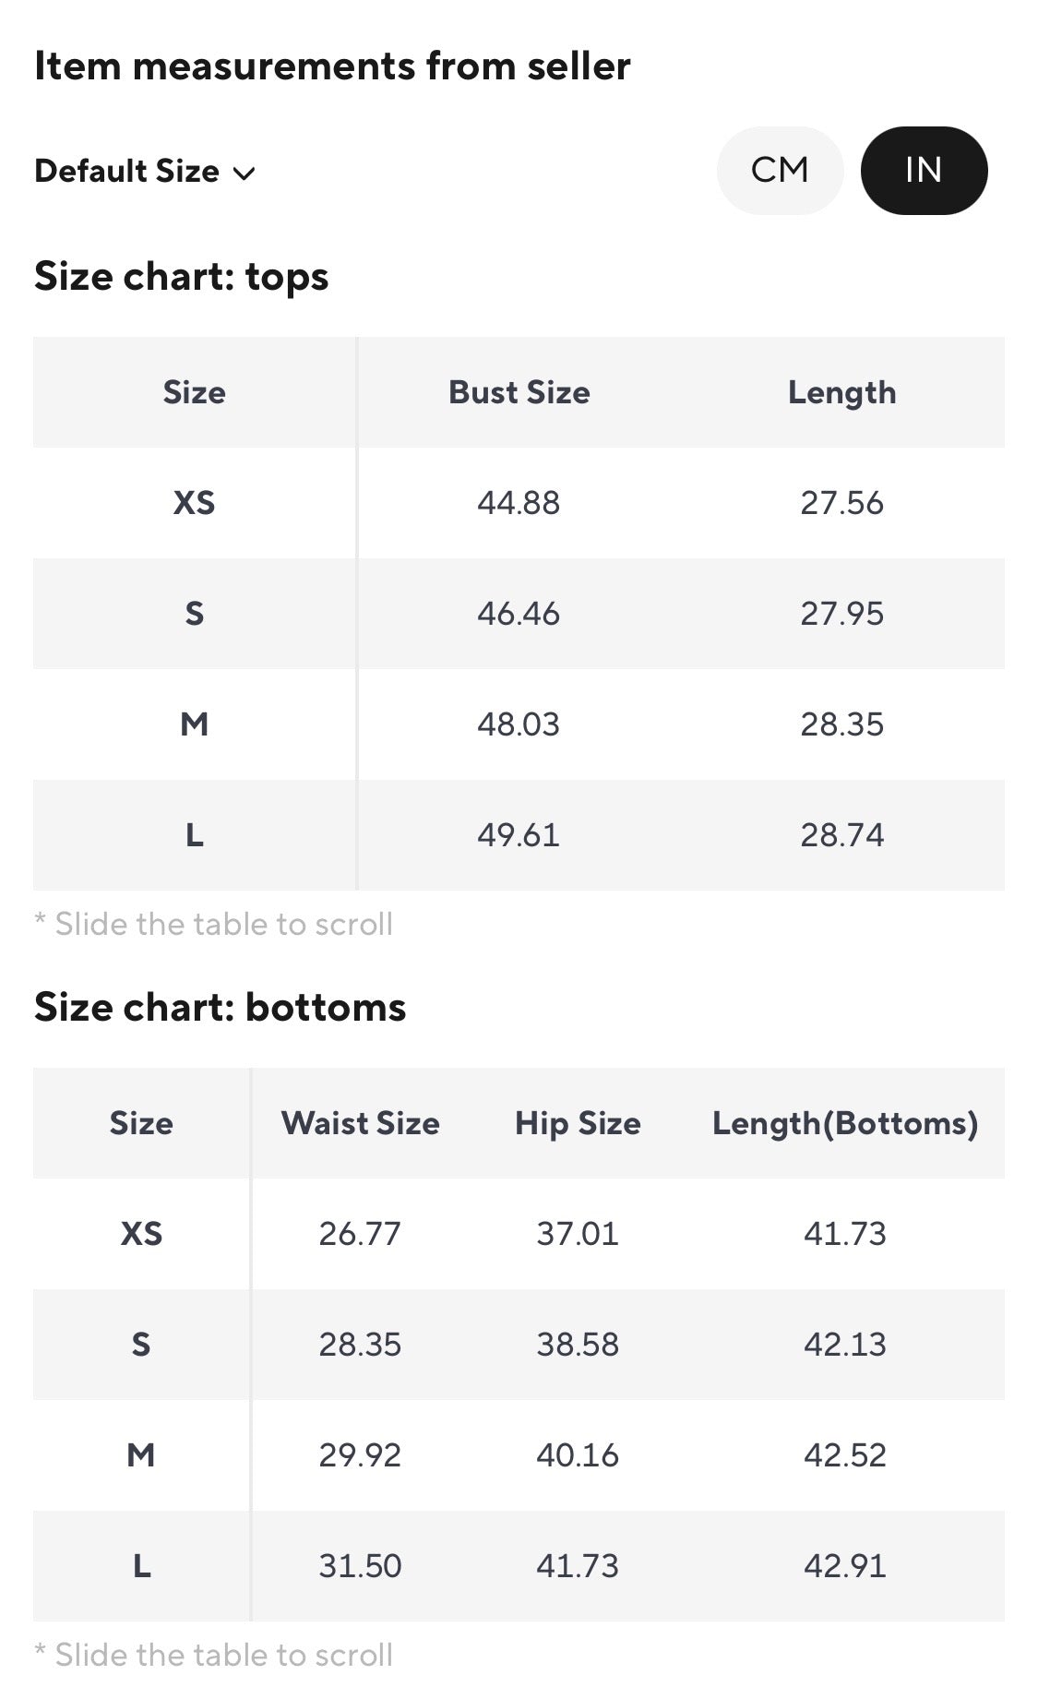Click the M size label in tops chart

(194, 724)
